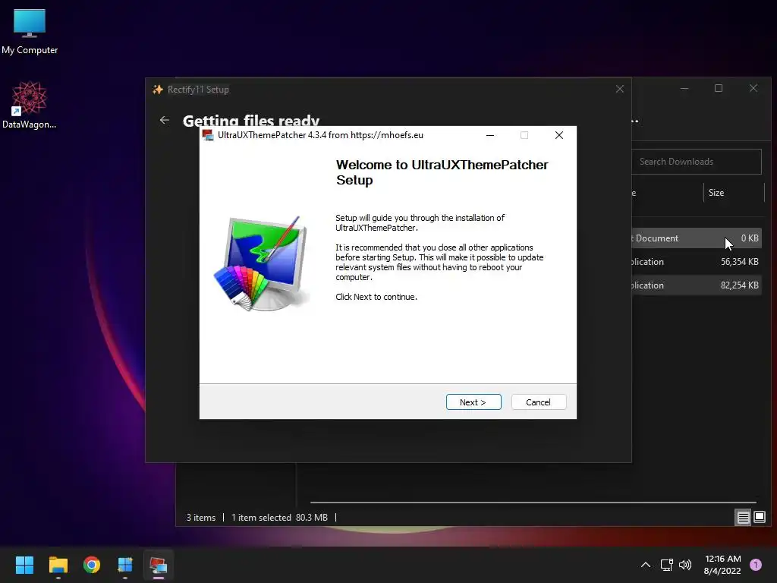Click the Rectify11 Setup sparkle icon
This screenshot has height=583, width=777.
tap(158, 90)
